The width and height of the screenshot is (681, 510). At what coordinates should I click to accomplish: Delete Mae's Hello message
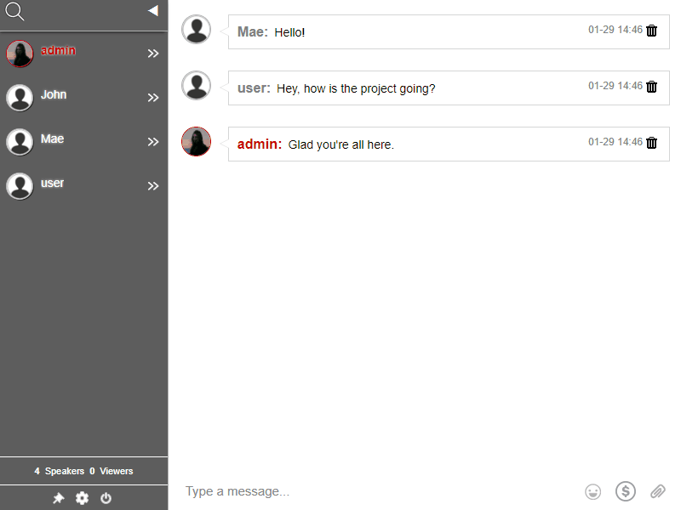[x=651, y=31]
